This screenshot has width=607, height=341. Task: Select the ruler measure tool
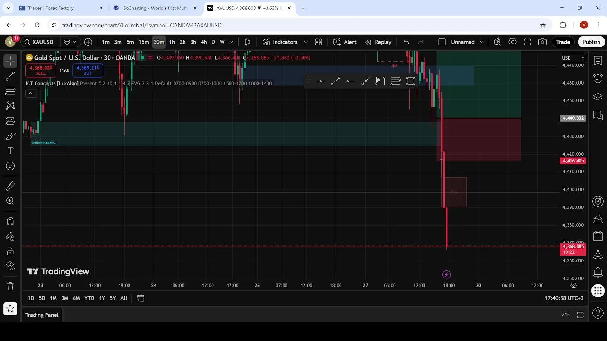(10, 186)
